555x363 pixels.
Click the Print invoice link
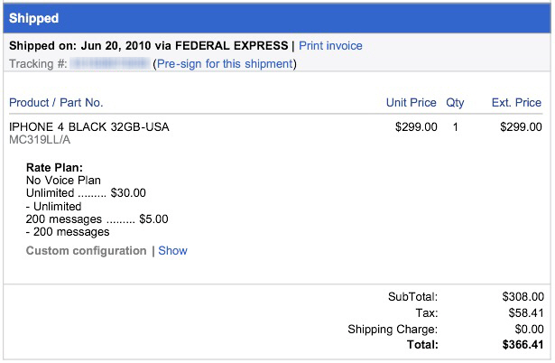(330, 46)
